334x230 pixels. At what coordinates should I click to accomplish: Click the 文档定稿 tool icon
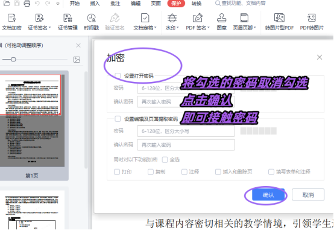145,18
